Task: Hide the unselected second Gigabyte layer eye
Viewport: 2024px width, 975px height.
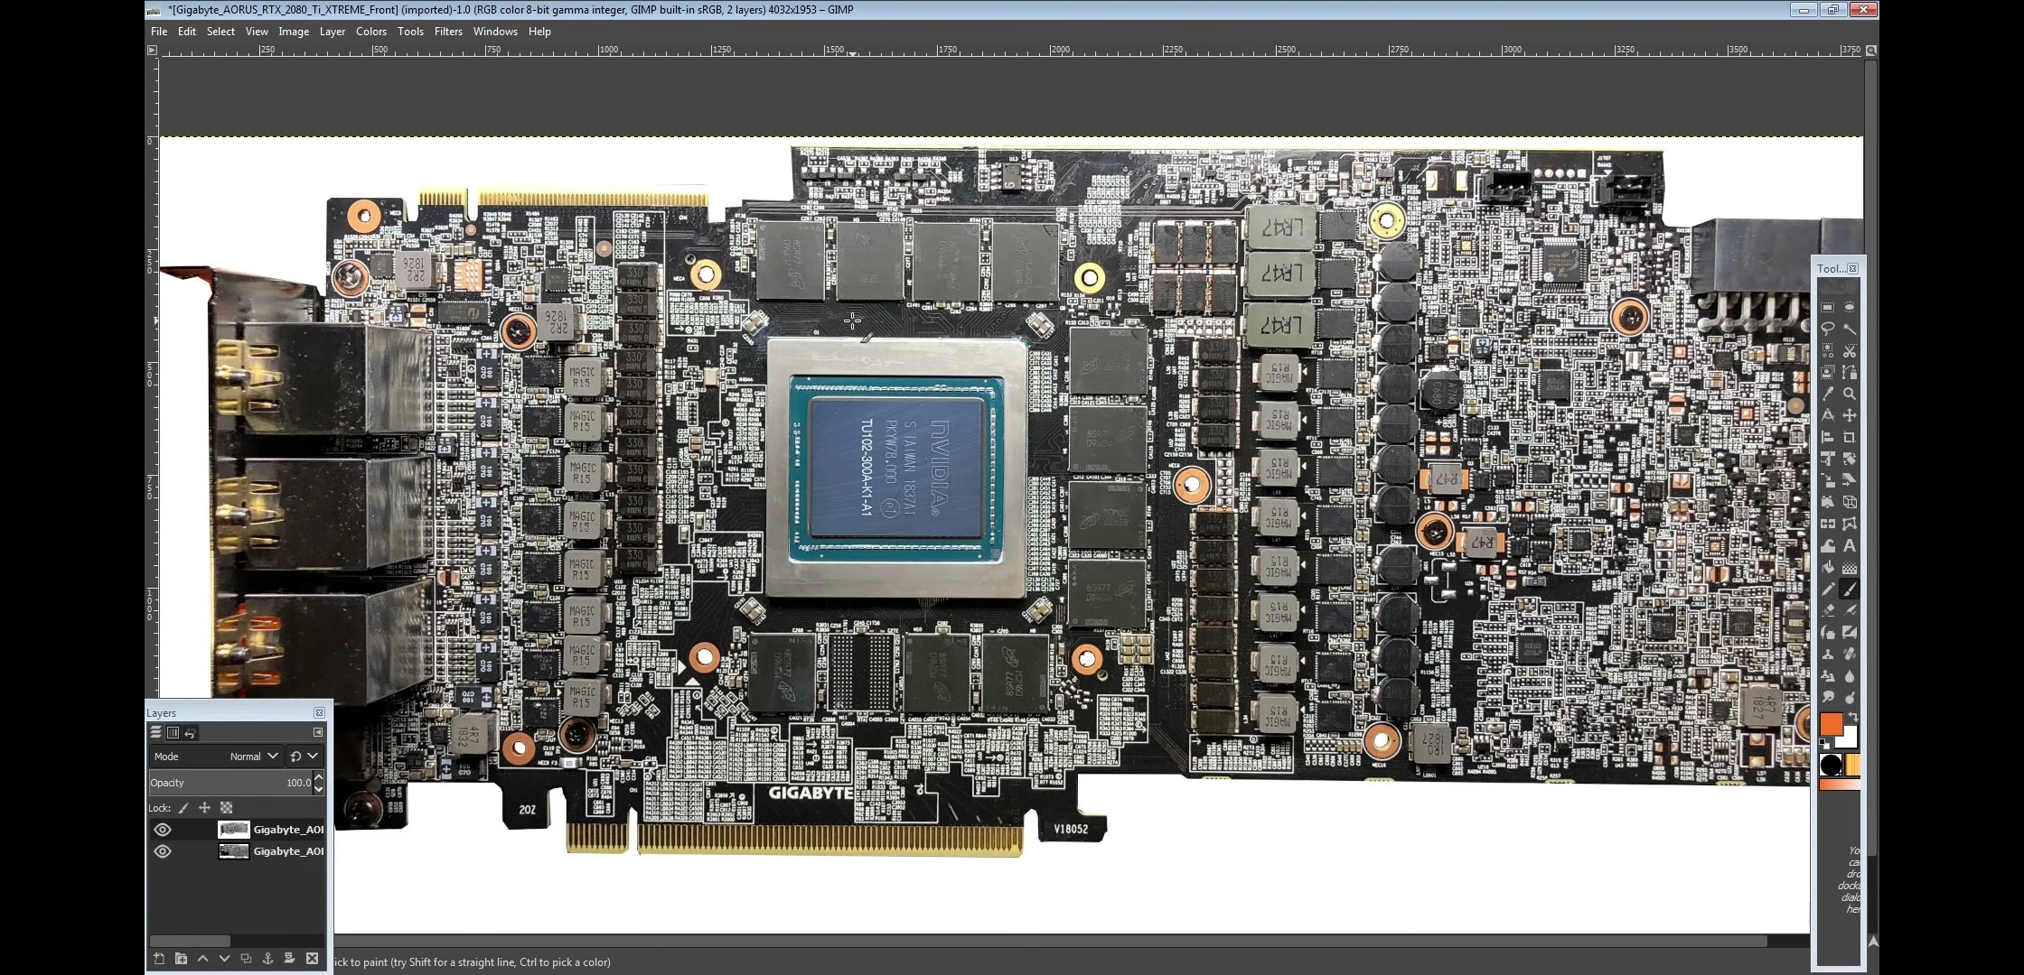Action: (163, 851)
